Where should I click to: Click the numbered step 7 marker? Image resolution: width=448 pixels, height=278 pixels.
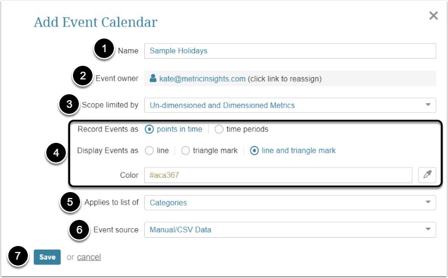pyautogui.click(x=19, y=257)
